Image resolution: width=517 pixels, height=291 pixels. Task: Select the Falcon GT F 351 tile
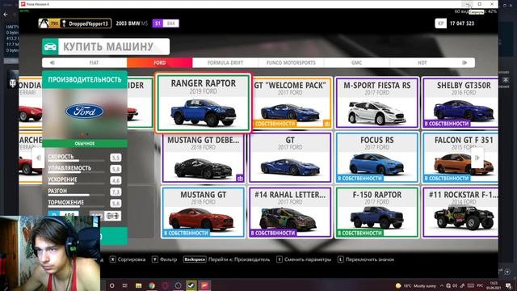pyautogui.click(x=460, y=158)
